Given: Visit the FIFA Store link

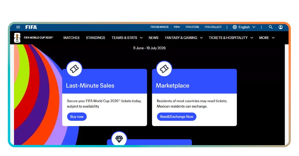Looking at the screenshot, I should [x=192, y=27].
